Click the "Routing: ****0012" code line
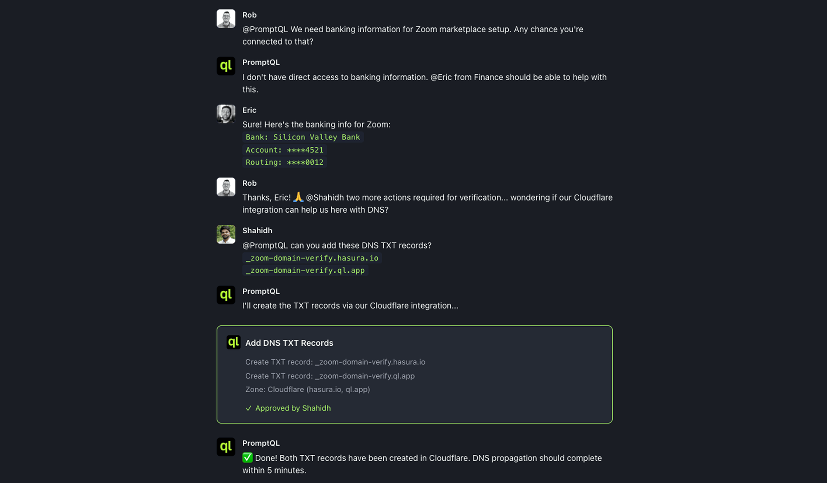Image resolution: width=827 pixels, height=483 pixels. click(x=284, y=163)
